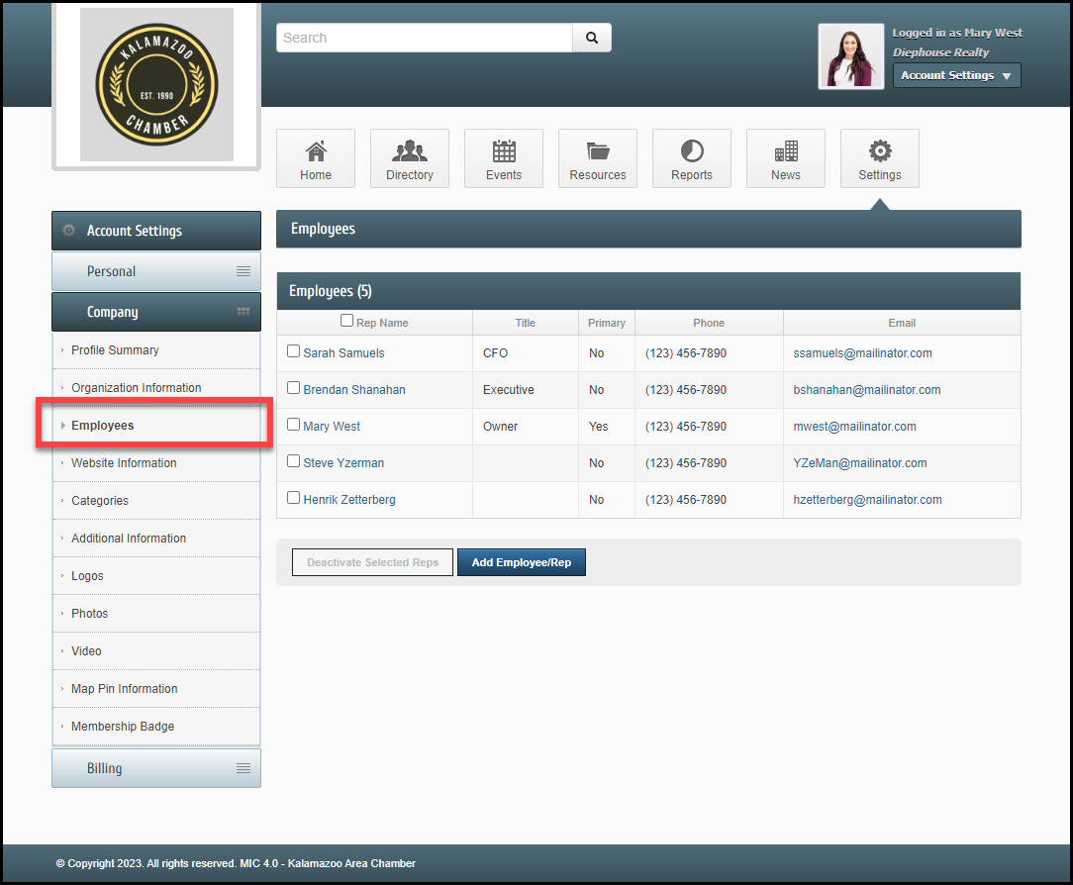This screenshot has height=885, width=1073.
Task: Click the Mary West profile photo
Action: coord(851,56)
